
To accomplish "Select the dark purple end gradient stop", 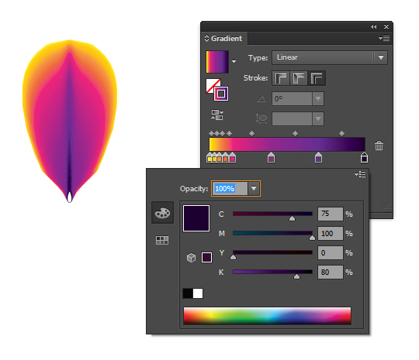I will coord(364,157).
